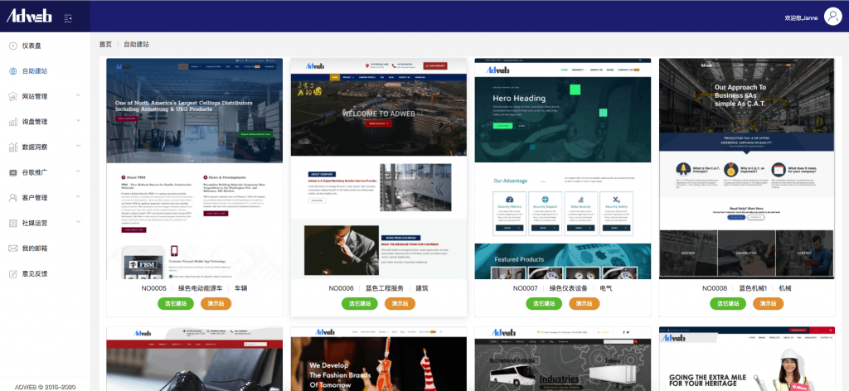Open 意见反馈 feedback edit icon
The width and height of the screenshot is (849, 391).
[13, 273]
